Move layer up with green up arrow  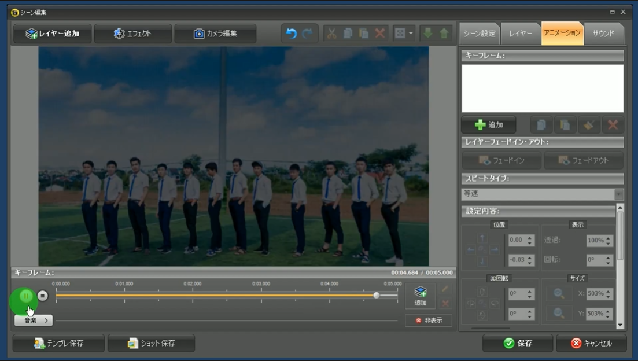pos(444,34)
